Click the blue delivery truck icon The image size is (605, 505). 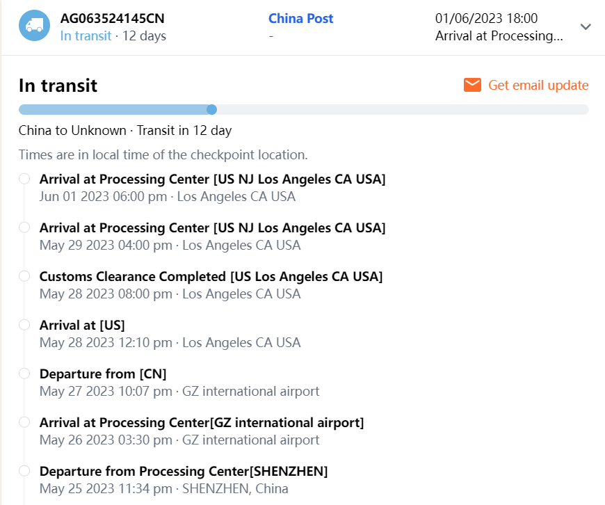34,26
